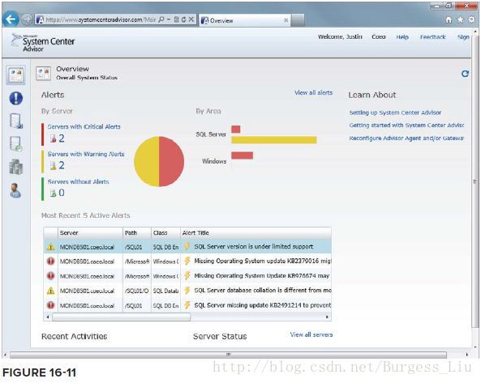Select the Overview dashboard sidebar icon

click(x=16, y=75)
